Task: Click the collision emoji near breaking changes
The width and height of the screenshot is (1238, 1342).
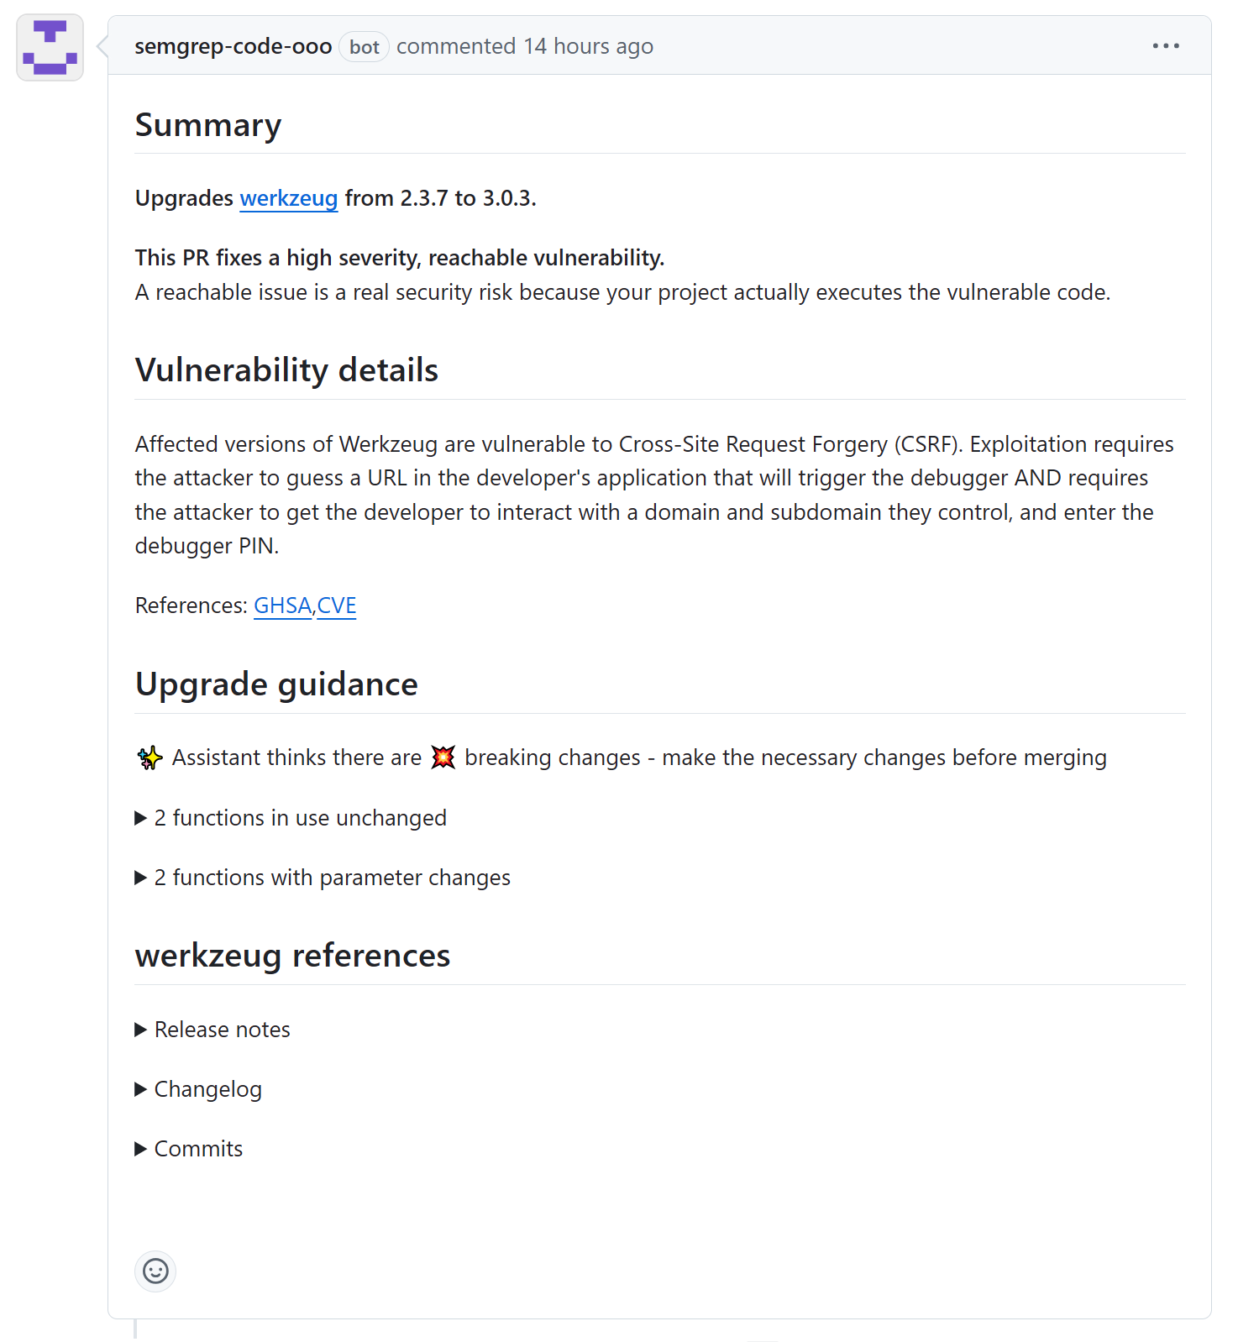Action: pyautogui.click(x=443, y=757)
